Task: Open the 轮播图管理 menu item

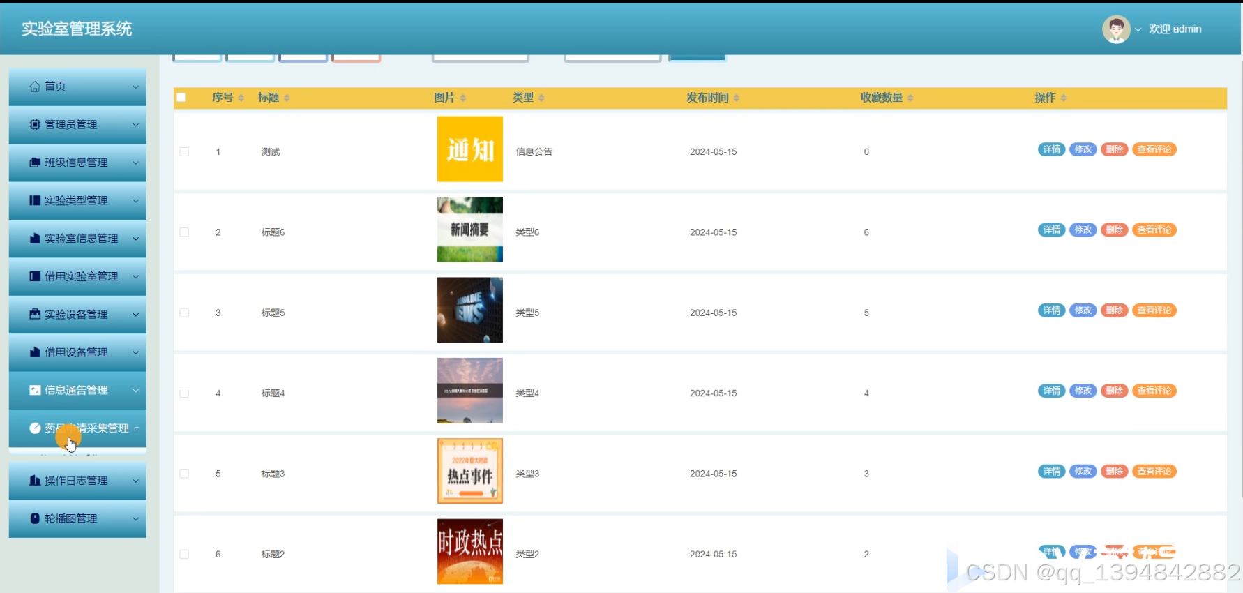Action: pyautogui.click(x=77, y=518)
